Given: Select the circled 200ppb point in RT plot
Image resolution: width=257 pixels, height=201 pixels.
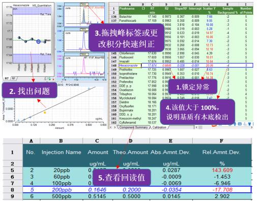Looking at the screenshot, I should point(39,42).
